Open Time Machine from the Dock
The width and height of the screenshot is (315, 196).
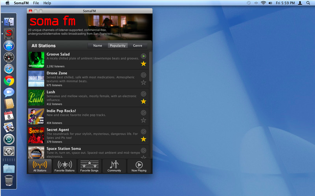click(x=9, y=139)
